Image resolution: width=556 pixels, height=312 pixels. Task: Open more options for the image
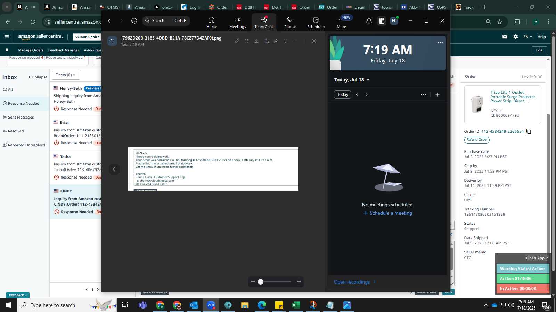coord(295,41)
